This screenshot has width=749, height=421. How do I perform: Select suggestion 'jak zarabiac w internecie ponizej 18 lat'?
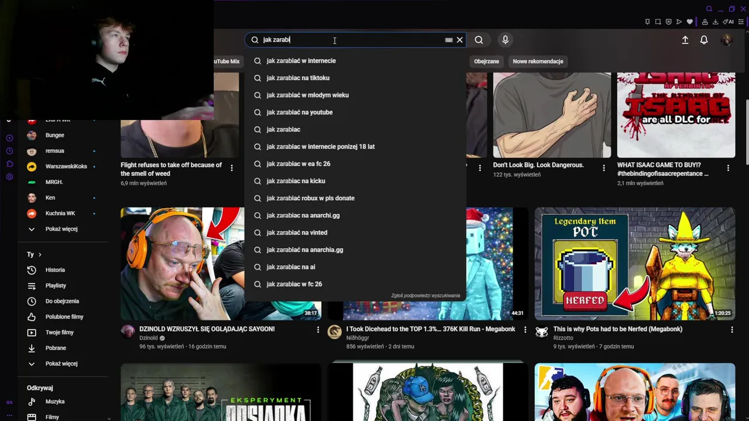click(355, 147)
